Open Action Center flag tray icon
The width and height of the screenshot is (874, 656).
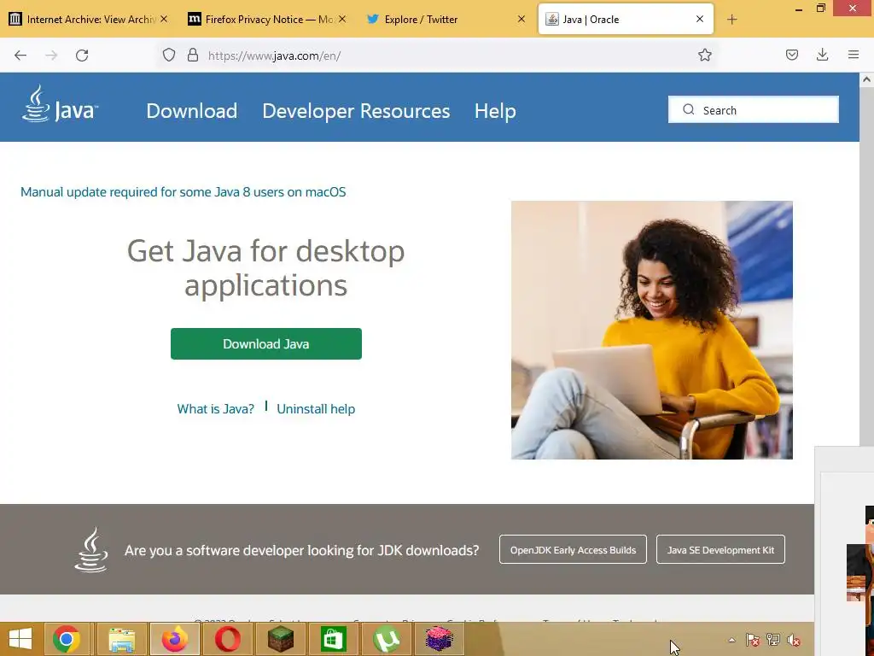pyautogui.click(x=753, y=640)
